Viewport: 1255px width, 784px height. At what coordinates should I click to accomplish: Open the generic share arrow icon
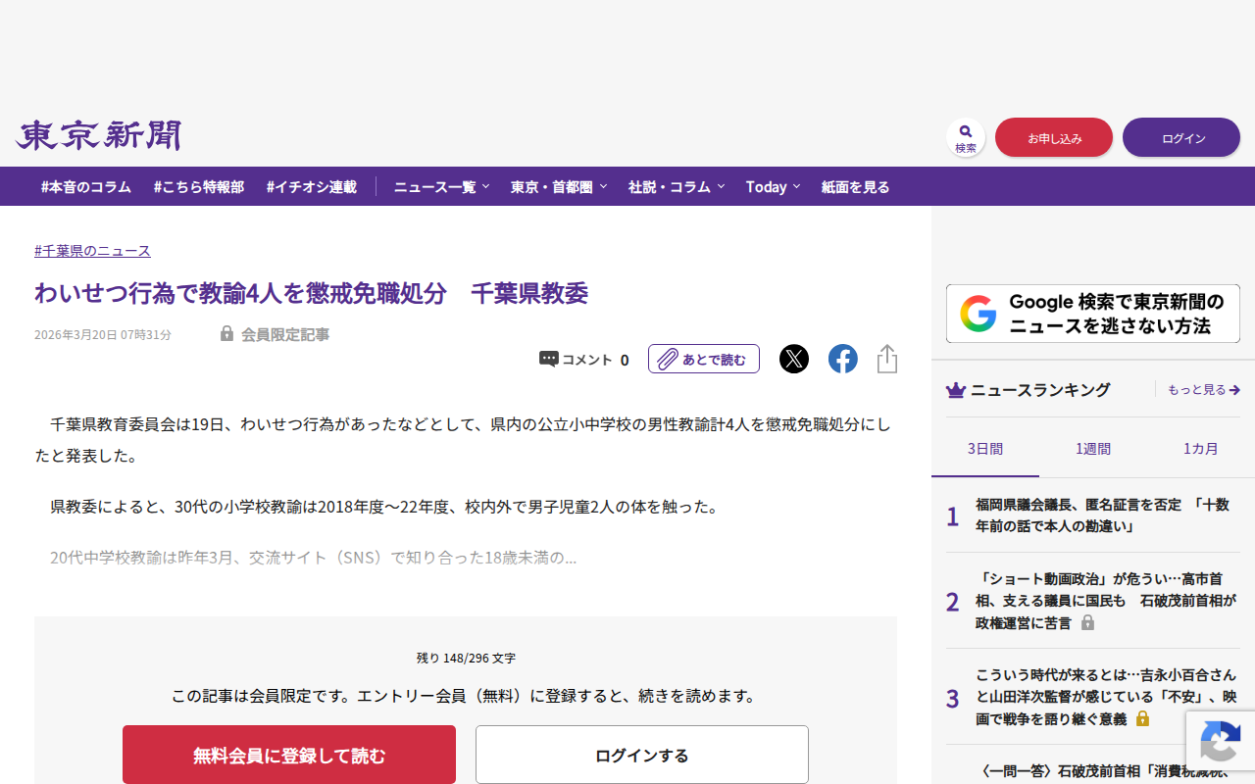coord(887,359)
